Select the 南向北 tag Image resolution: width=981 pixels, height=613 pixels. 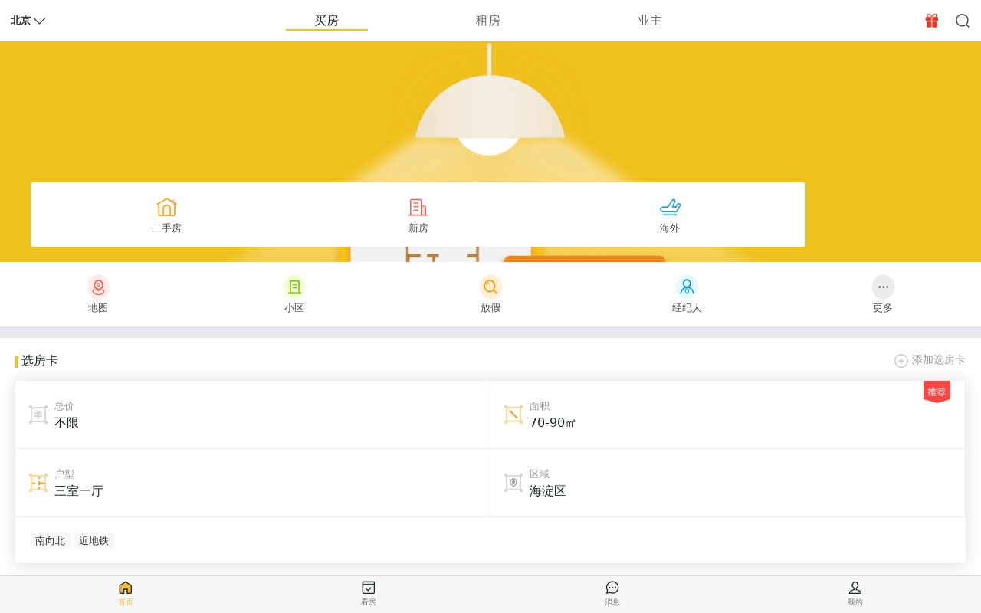pos(51,541)
